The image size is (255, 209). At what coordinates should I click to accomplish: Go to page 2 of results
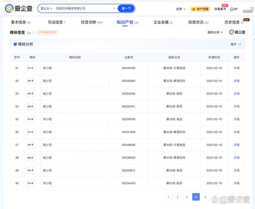(x=178, y=197)
